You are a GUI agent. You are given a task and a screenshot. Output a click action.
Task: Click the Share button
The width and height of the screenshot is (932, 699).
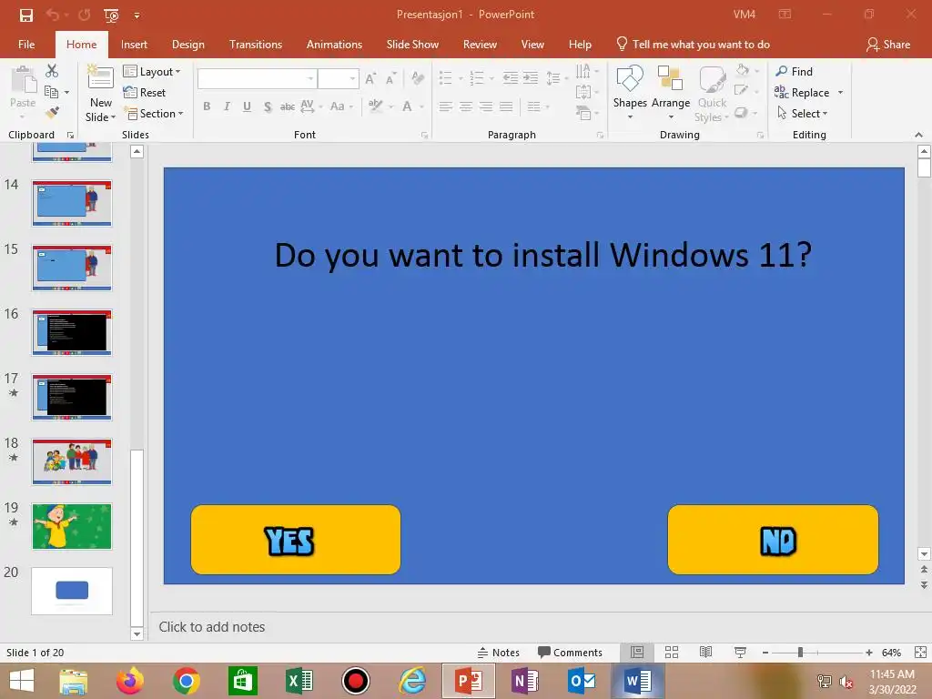[888, 45]
